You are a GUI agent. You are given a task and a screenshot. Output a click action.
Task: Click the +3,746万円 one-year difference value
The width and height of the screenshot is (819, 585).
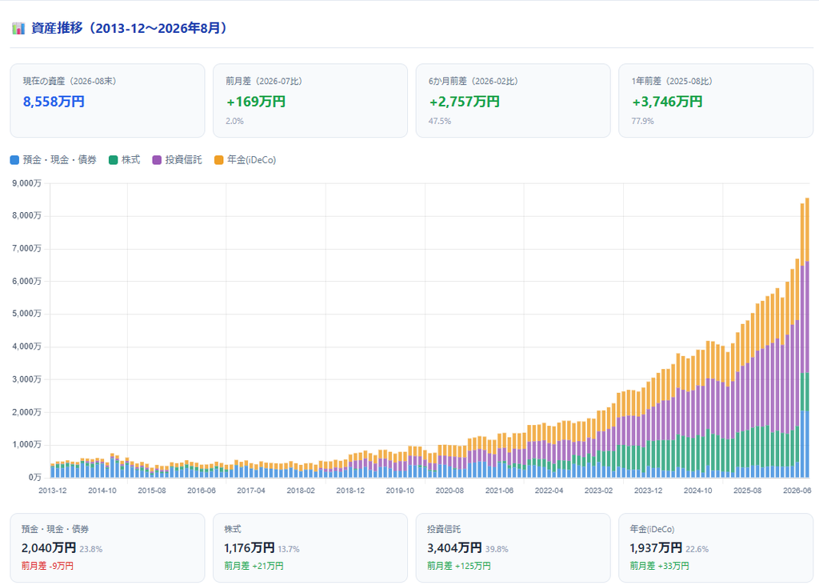[667, 102]
